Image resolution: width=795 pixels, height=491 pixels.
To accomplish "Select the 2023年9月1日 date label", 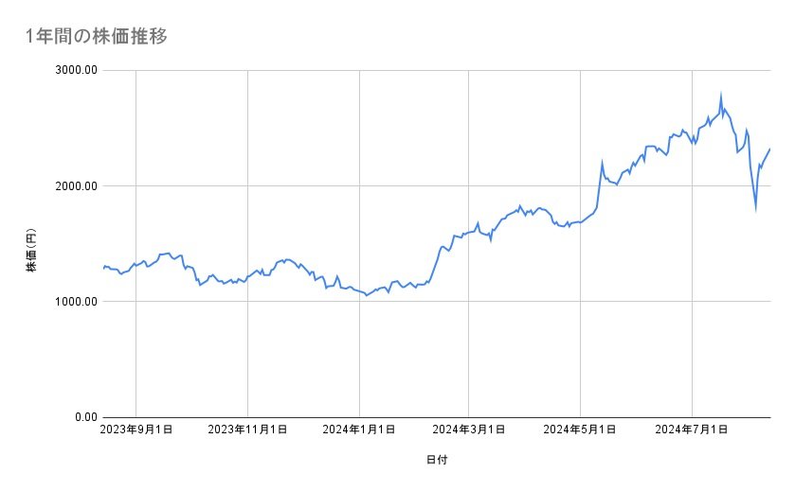I will click(136, 430).
